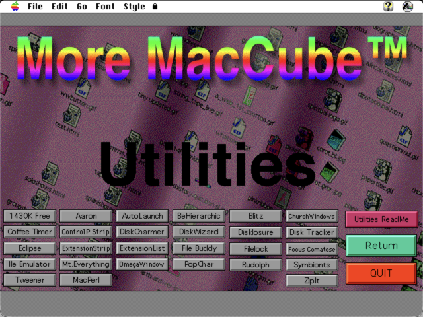Open the File menu
Image resolution: width=423 pixels, height=317 pixels.
click(35, 6)
